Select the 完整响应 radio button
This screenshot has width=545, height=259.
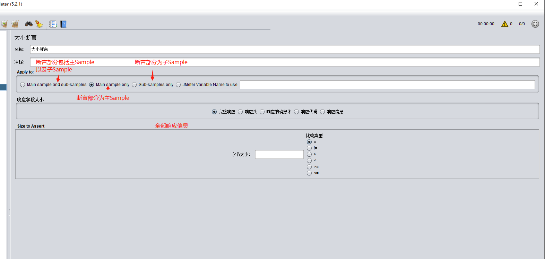tap(214, 112)
